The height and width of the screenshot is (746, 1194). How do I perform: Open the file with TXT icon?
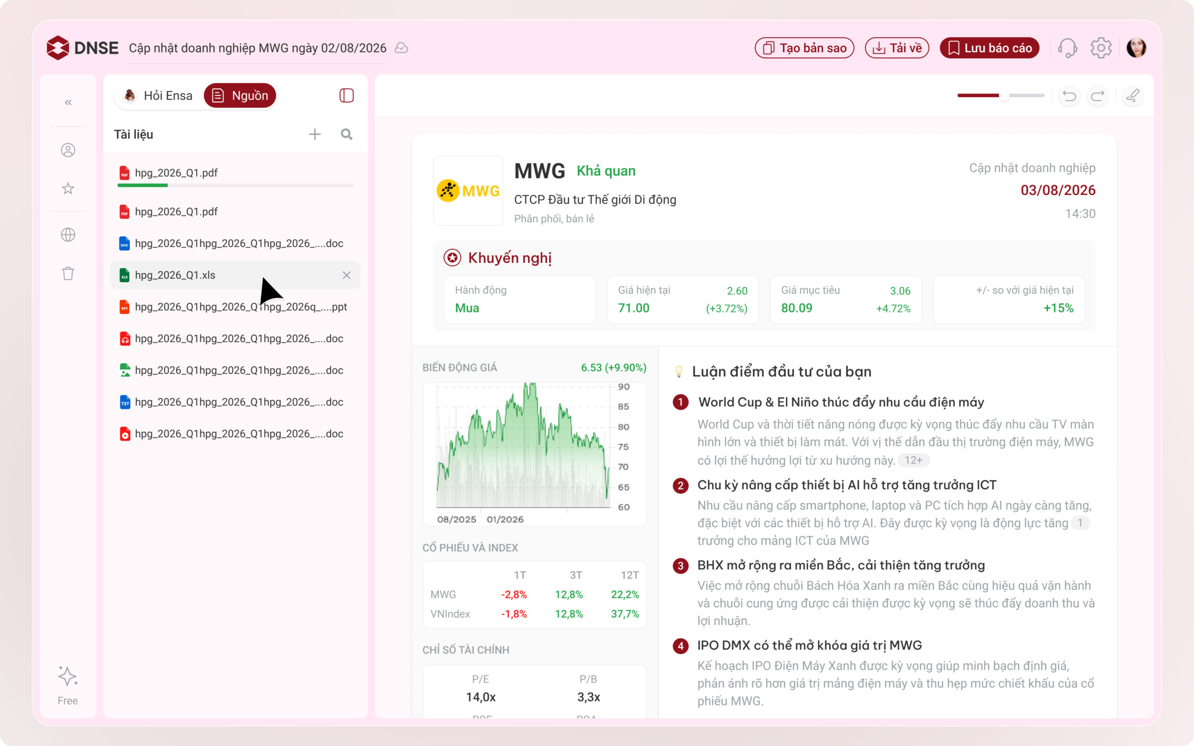tap(236, 402)
